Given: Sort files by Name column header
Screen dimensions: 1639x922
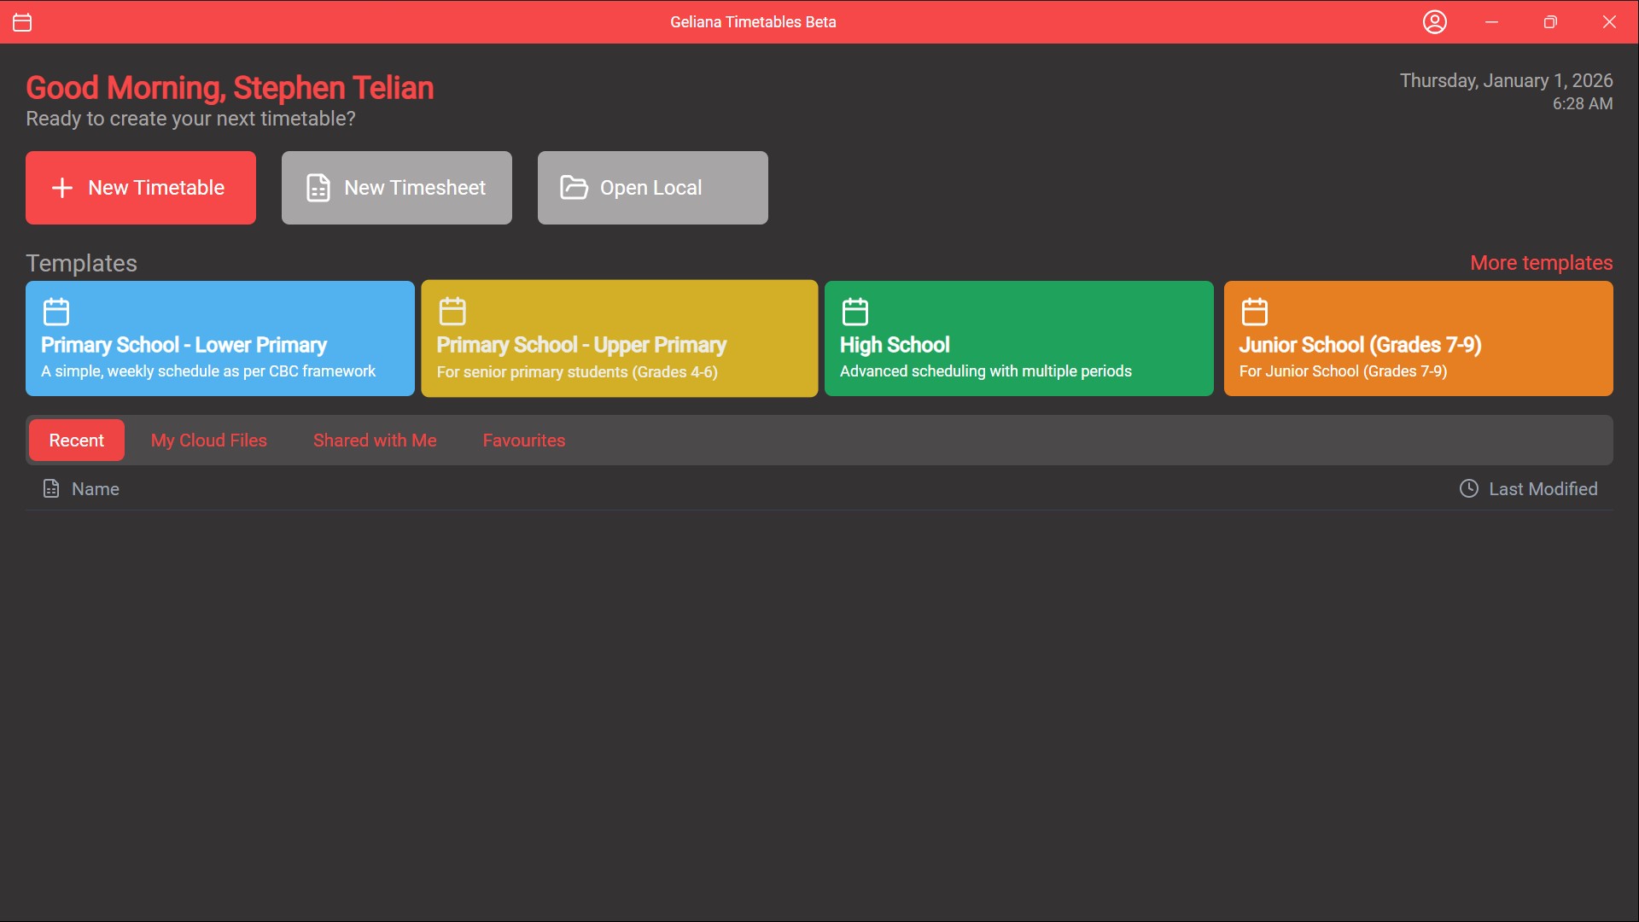Looking at the screenshot, I should [96, 489].
